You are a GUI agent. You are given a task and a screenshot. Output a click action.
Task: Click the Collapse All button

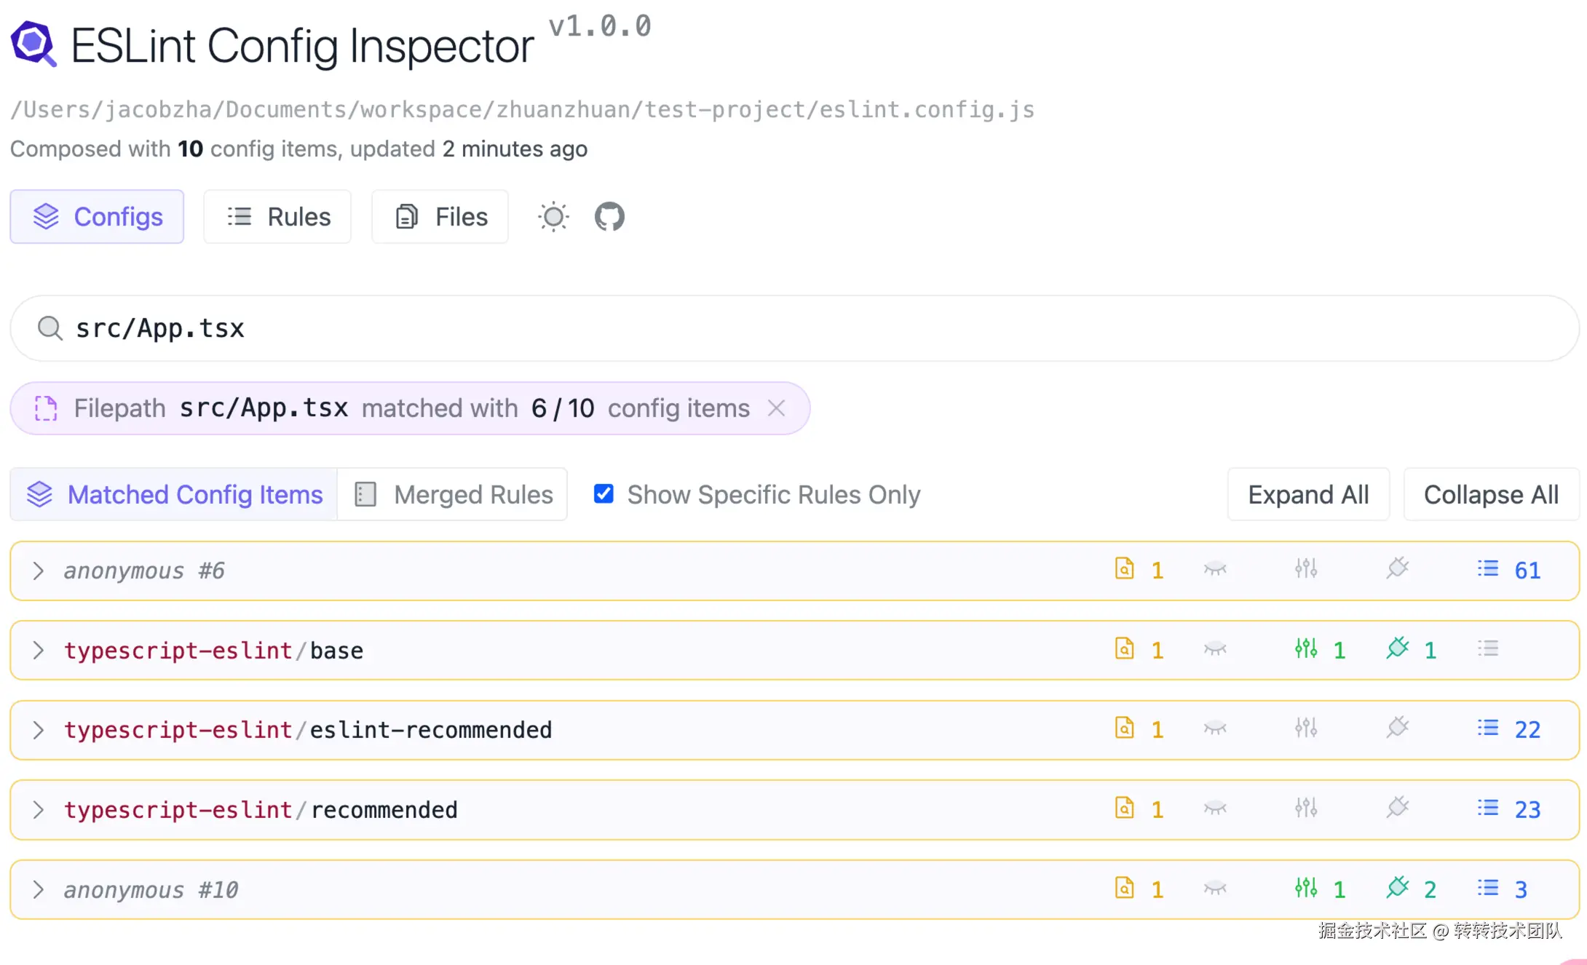pos(1491,494)
